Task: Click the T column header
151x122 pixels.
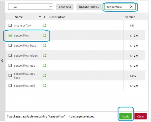Action: pos(44,17)
